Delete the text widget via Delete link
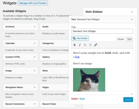Screen dimensions: 139x109 (x=74, y=99)
